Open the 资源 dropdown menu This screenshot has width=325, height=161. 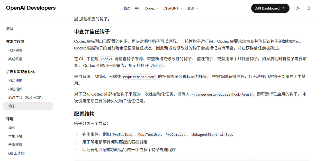[193, 8]
